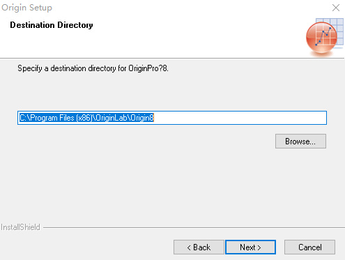Click the 'C:' drive letter in path

click(23, 118)
